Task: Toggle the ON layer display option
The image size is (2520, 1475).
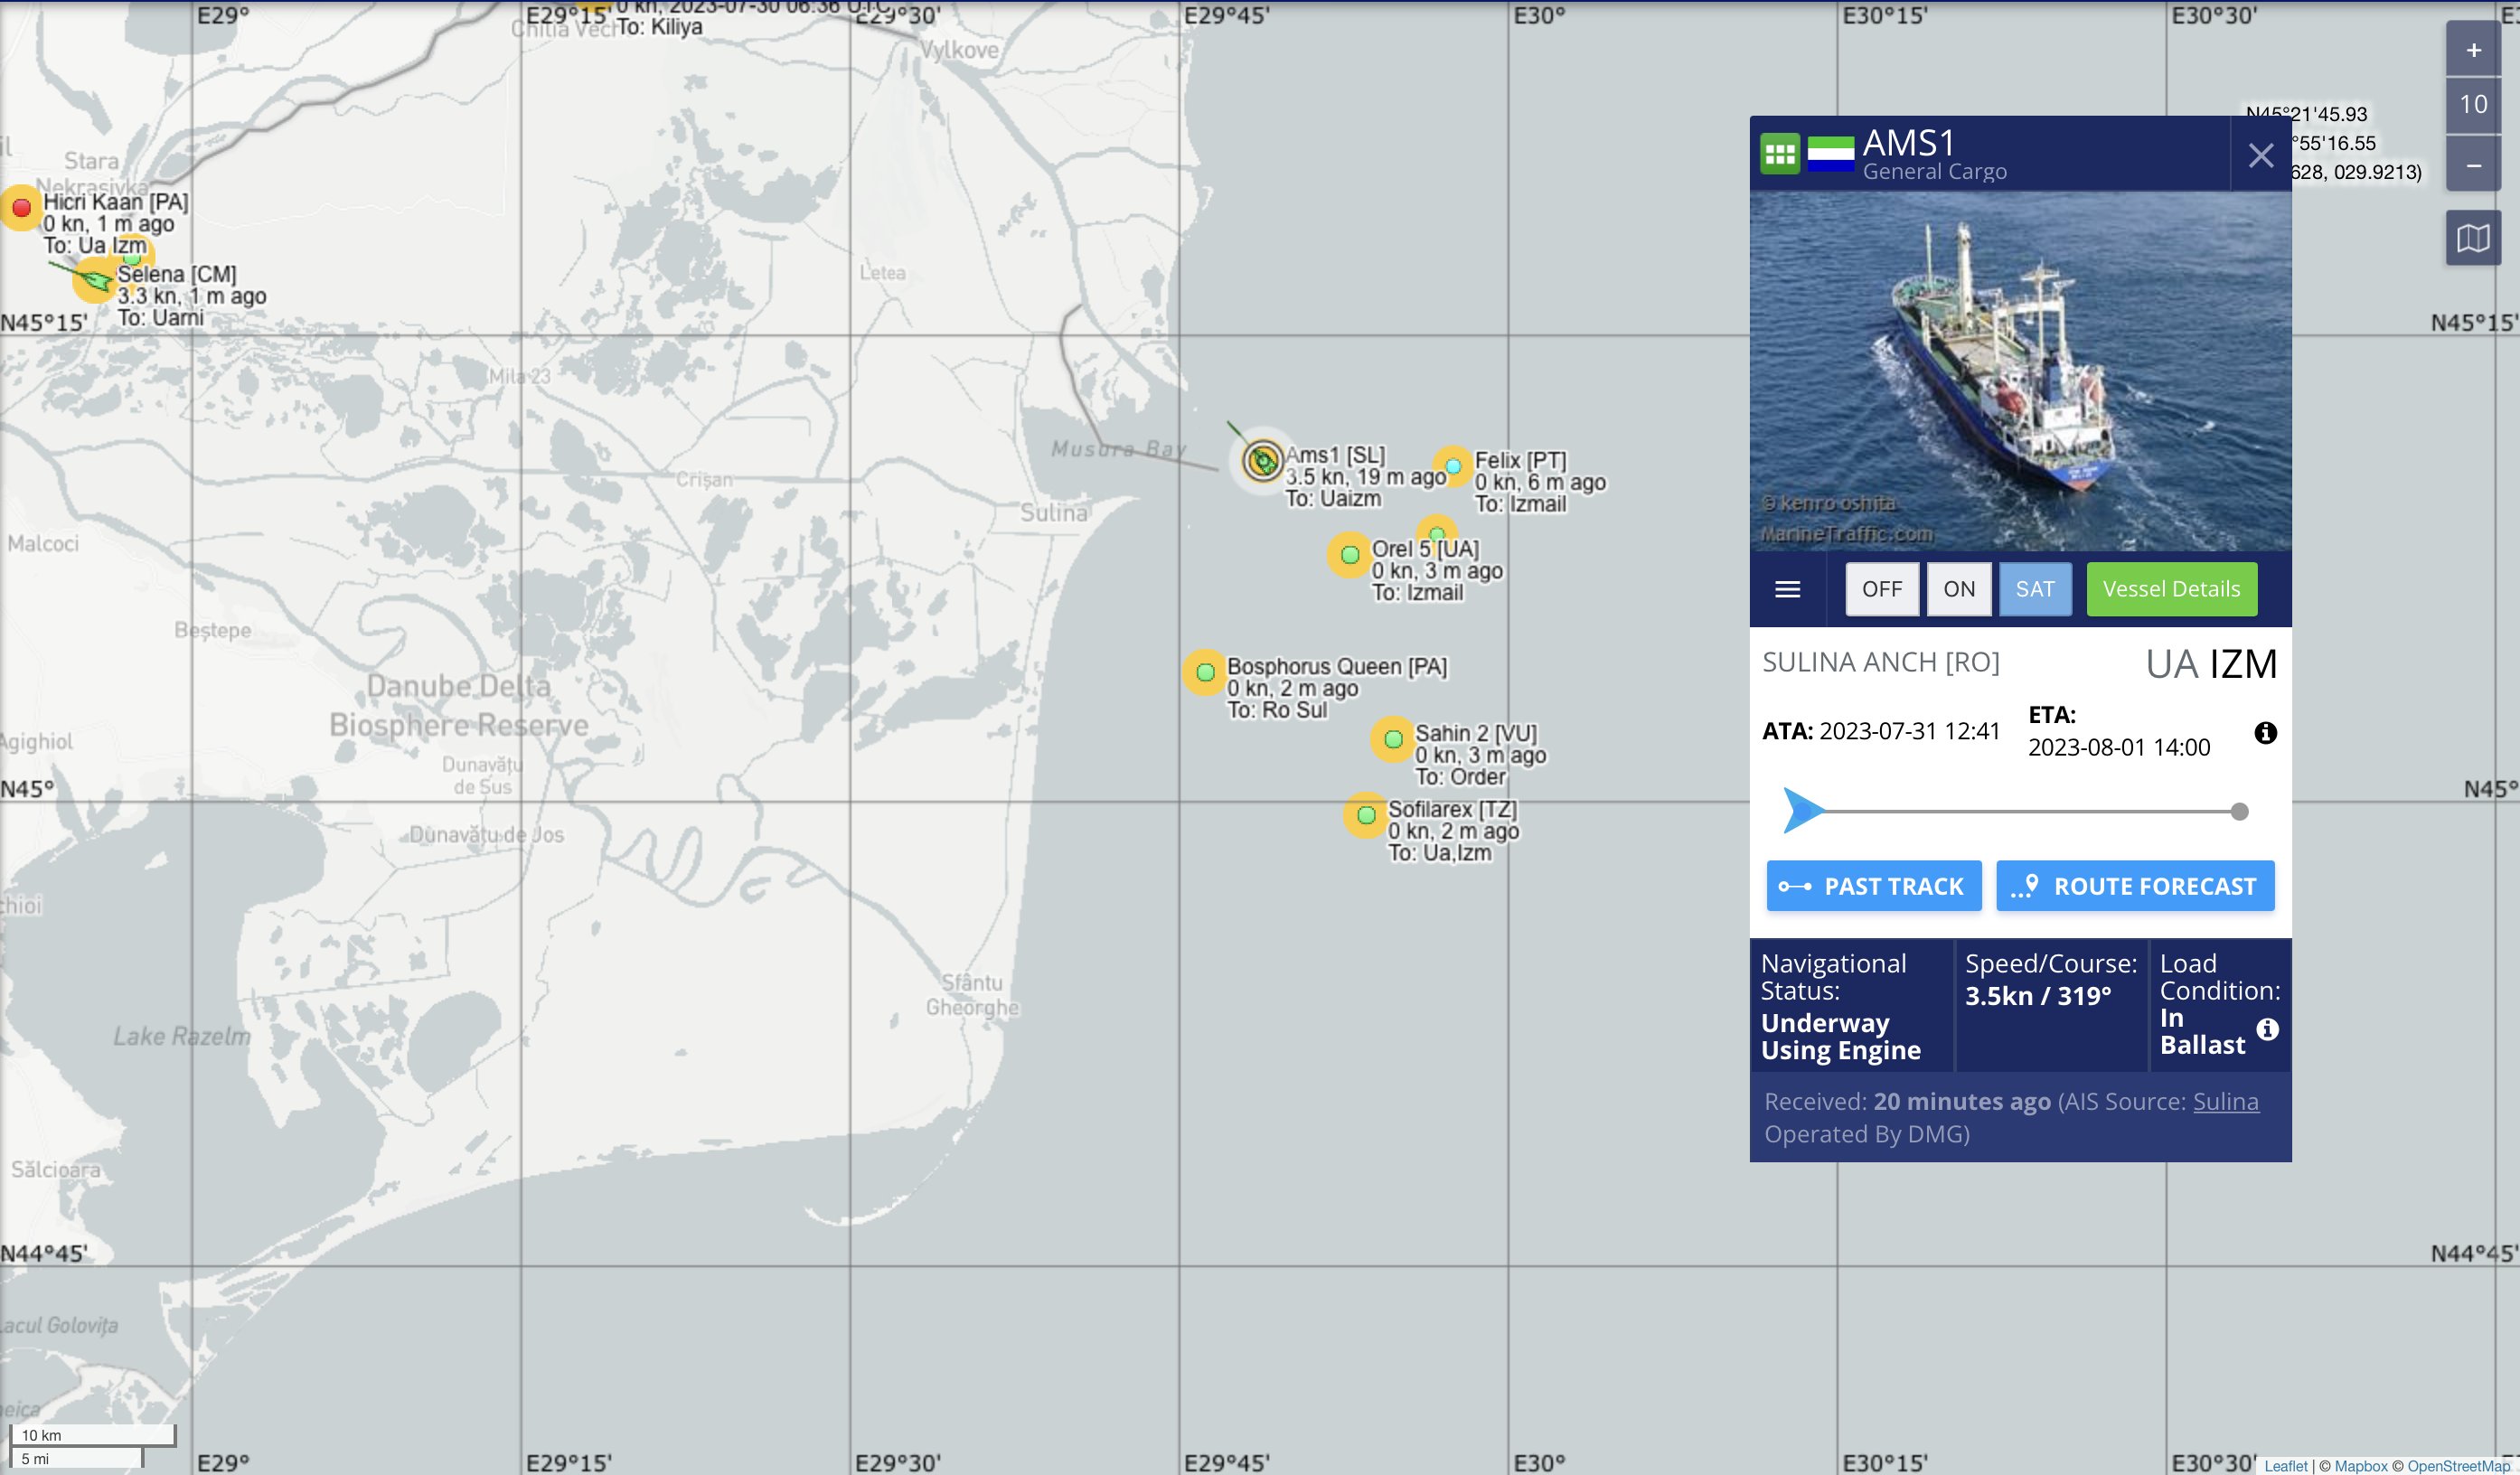Action: point(1960,588)
